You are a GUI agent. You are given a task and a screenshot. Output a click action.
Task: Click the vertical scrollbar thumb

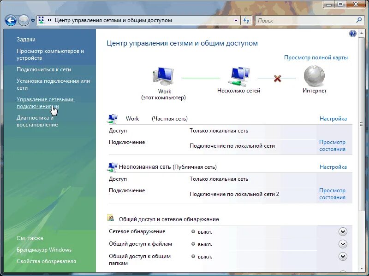point(361,124)
